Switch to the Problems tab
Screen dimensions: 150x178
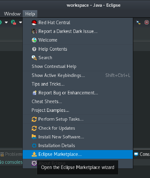pos(11,154)
